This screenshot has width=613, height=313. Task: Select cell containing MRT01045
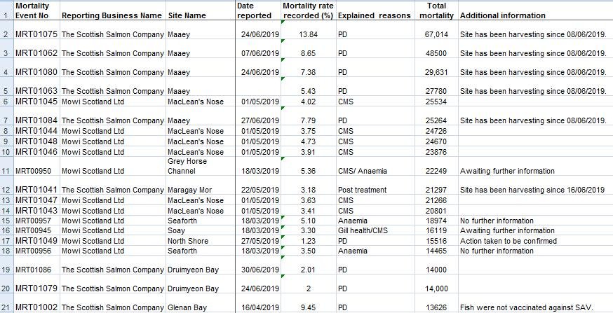(36, 102)
